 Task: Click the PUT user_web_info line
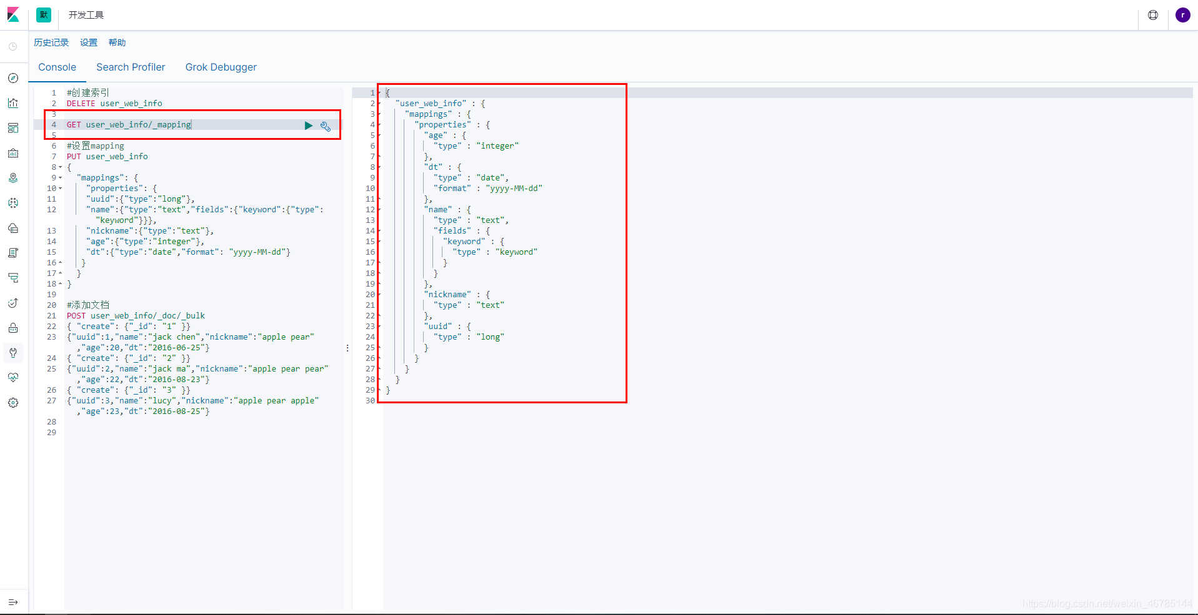pyautogui.click(x=107, y=157)
